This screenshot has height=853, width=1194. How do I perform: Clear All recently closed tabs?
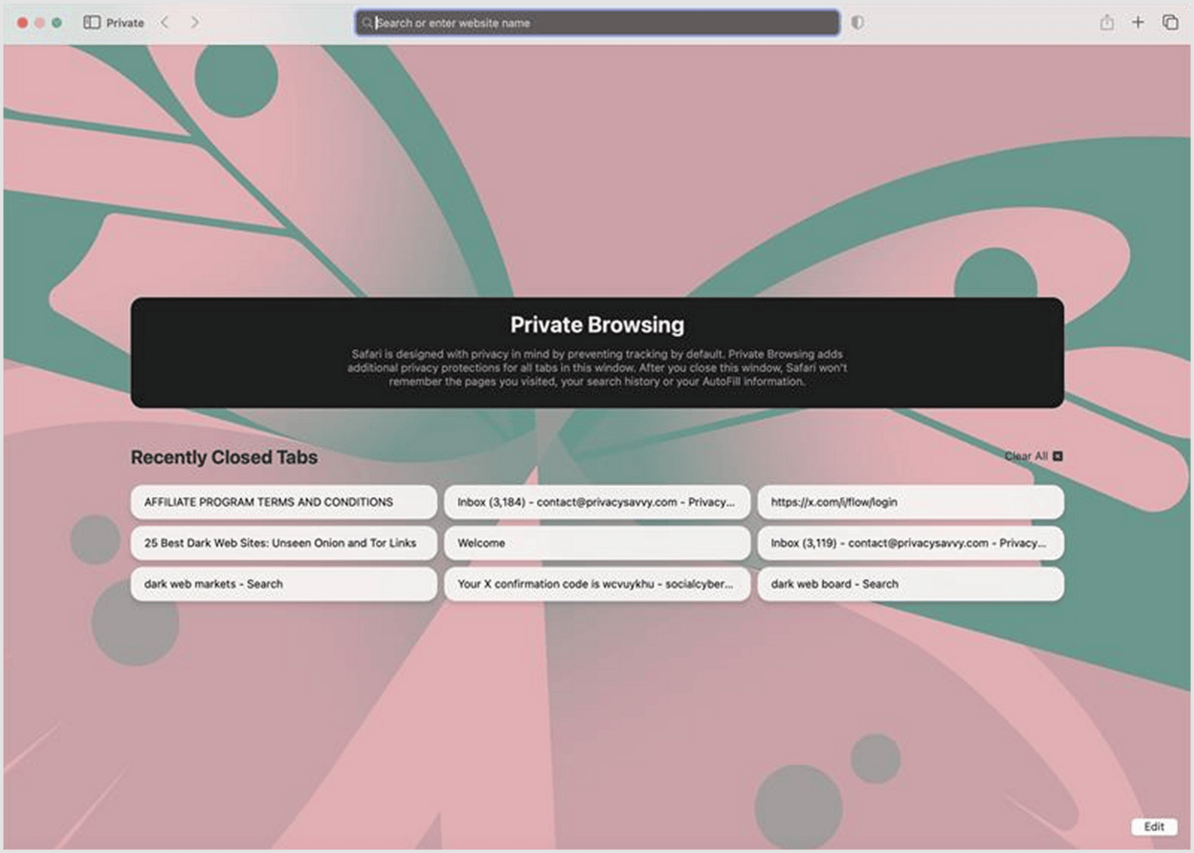(1027, 456)
